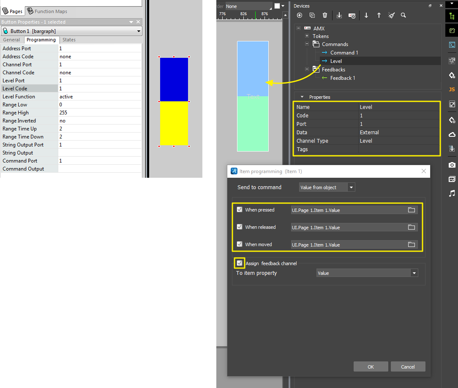This screenshot has height=388, width=458.
Task: Disable Assign feedback channel checkbox
Action: [240, 263]
